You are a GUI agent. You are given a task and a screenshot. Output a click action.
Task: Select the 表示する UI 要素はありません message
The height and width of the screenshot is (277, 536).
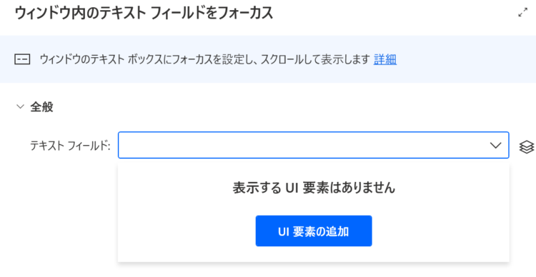click(314, 188)
